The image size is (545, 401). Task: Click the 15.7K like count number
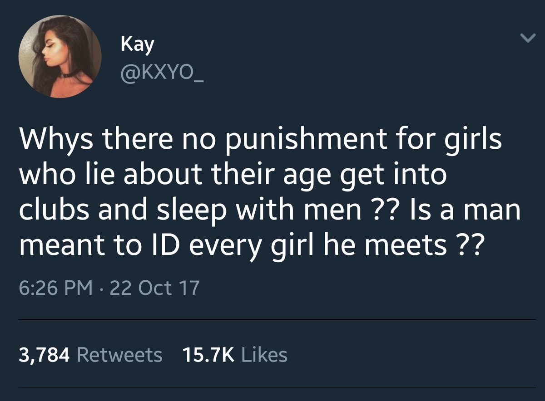208,355
